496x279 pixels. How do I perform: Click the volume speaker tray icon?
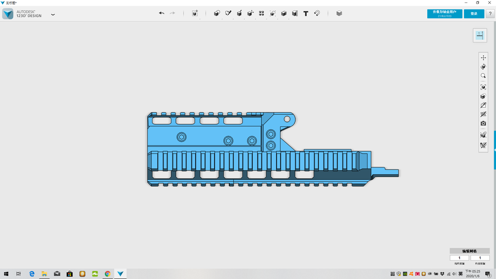click(454, 274)
